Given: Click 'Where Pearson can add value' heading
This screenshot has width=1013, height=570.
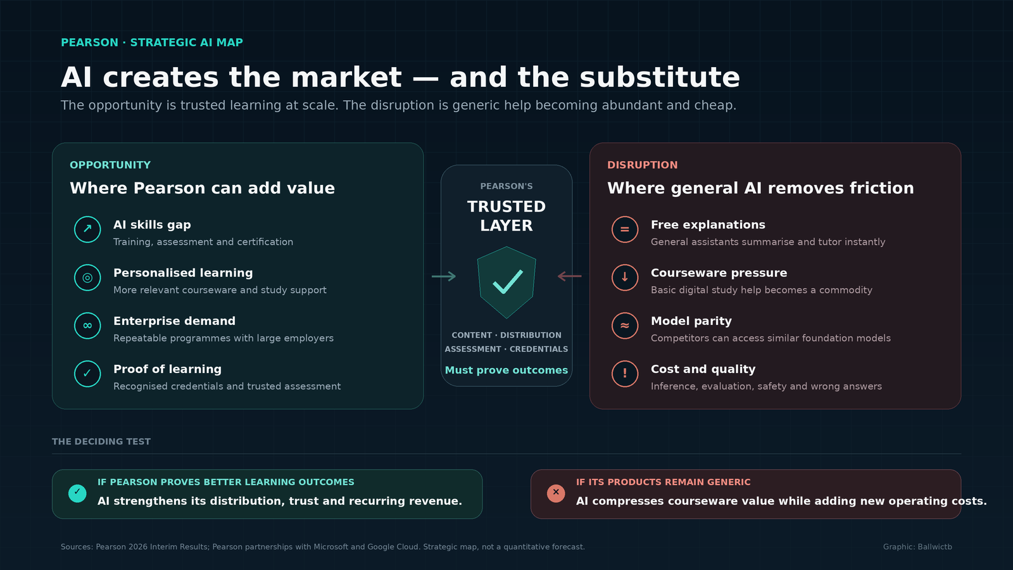Looking at the screenshot, I should [203, 188].
